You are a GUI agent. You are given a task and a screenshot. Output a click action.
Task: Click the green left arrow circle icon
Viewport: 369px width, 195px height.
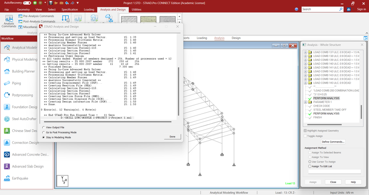[x=35, y=3]
